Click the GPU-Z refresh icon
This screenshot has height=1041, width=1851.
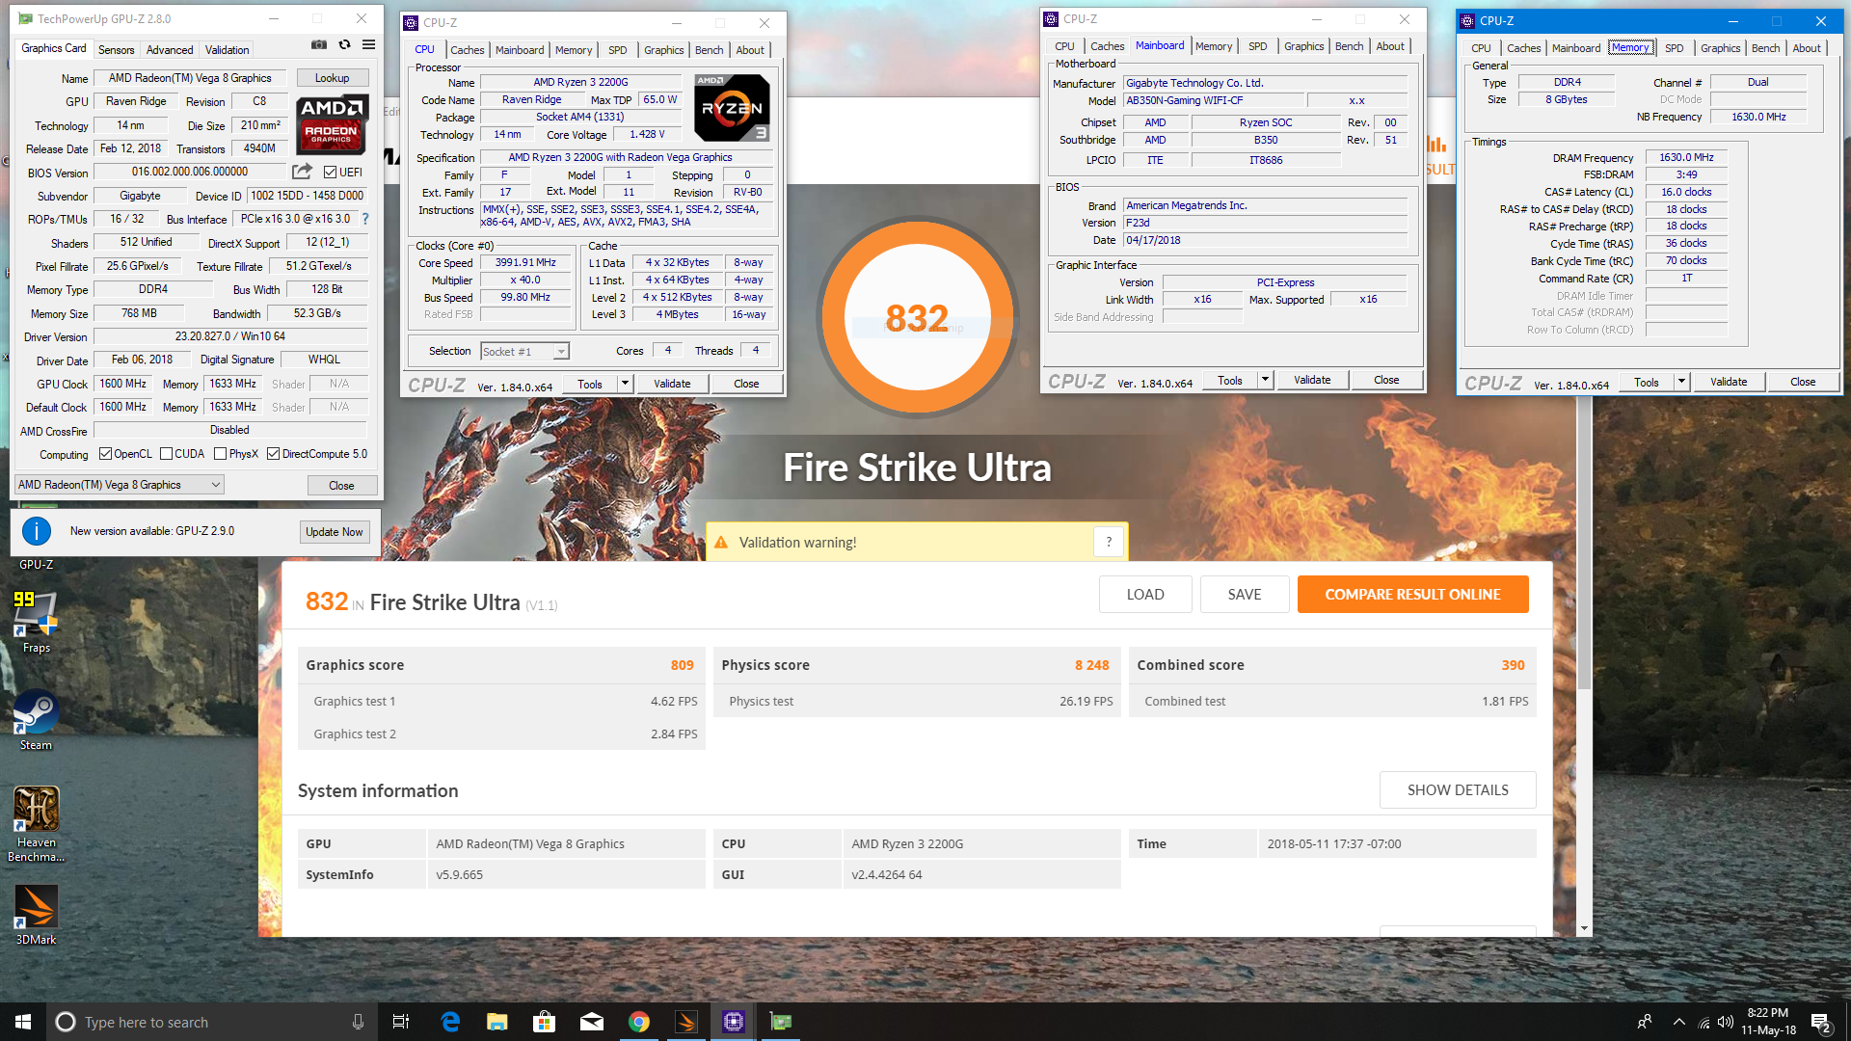(x=344, y=44)
